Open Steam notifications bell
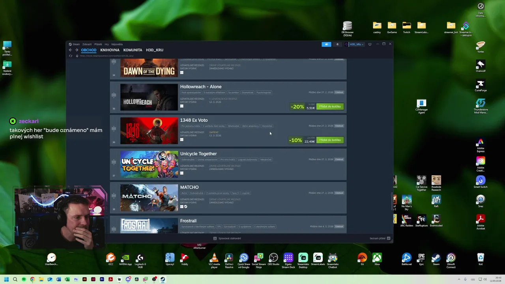Image resolution: width=505 pixels, height=284 pixels. (x=337, y=44)
